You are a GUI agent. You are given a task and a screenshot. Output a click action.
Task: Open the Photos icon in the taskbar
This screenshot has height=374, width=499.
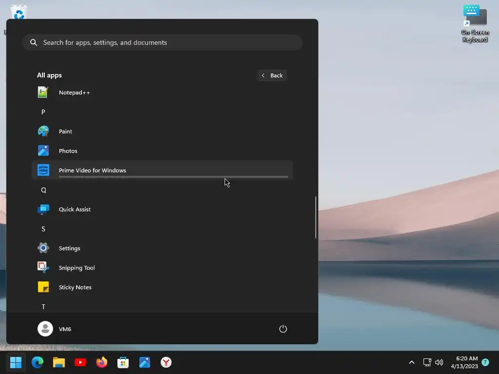pos(144,362)
